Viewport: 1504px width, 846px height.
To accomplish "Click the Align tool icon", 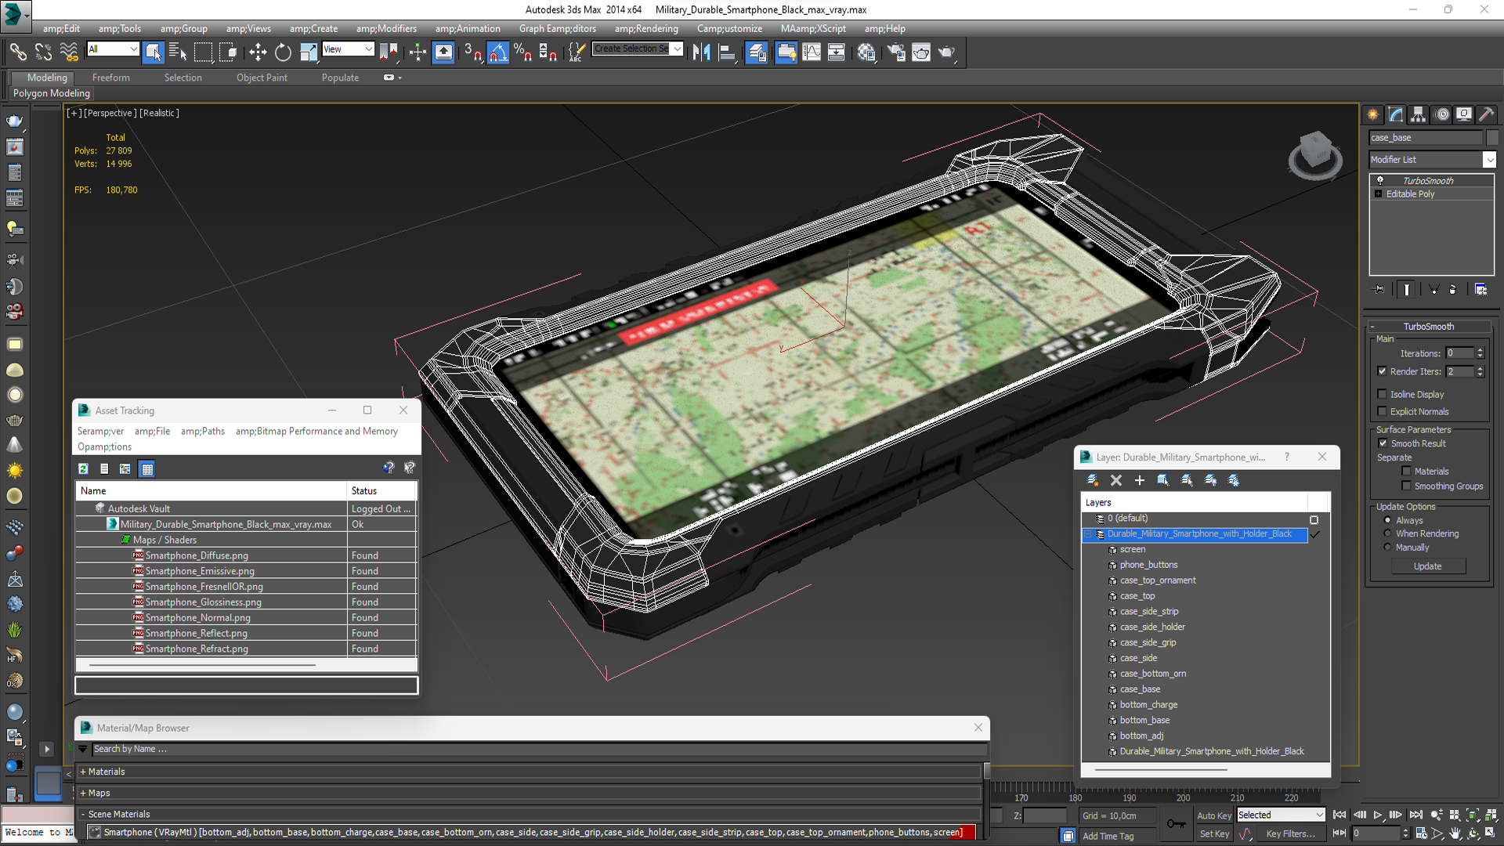I will coord(727,52).
